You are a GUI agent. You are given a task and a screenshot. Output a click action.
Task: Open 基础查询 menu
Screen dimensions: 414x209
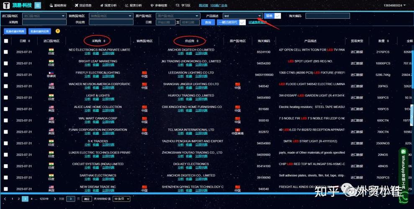(58, 5)
